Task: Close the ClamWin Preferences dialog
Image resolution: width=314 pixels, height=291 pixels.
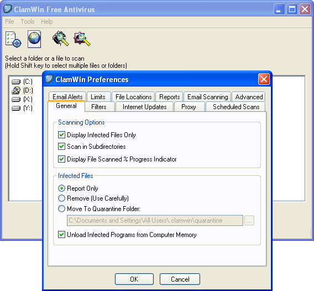Action: (264, 79)
